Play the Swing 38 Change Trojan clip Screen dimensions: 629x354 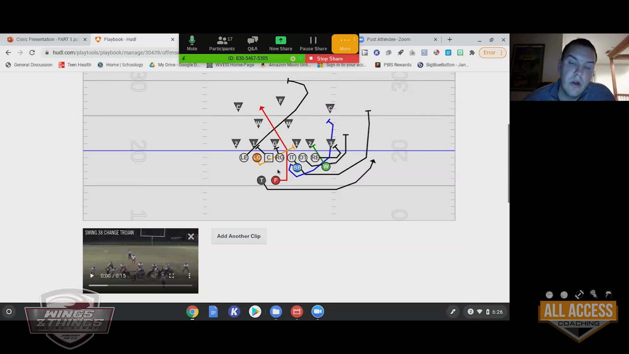click(x=92, y=276)
